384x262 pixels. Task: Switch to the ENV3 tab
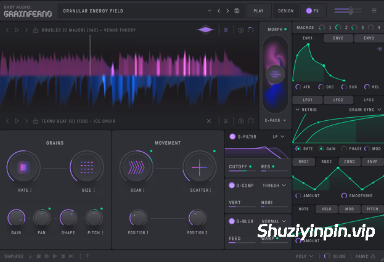point(369,38)
